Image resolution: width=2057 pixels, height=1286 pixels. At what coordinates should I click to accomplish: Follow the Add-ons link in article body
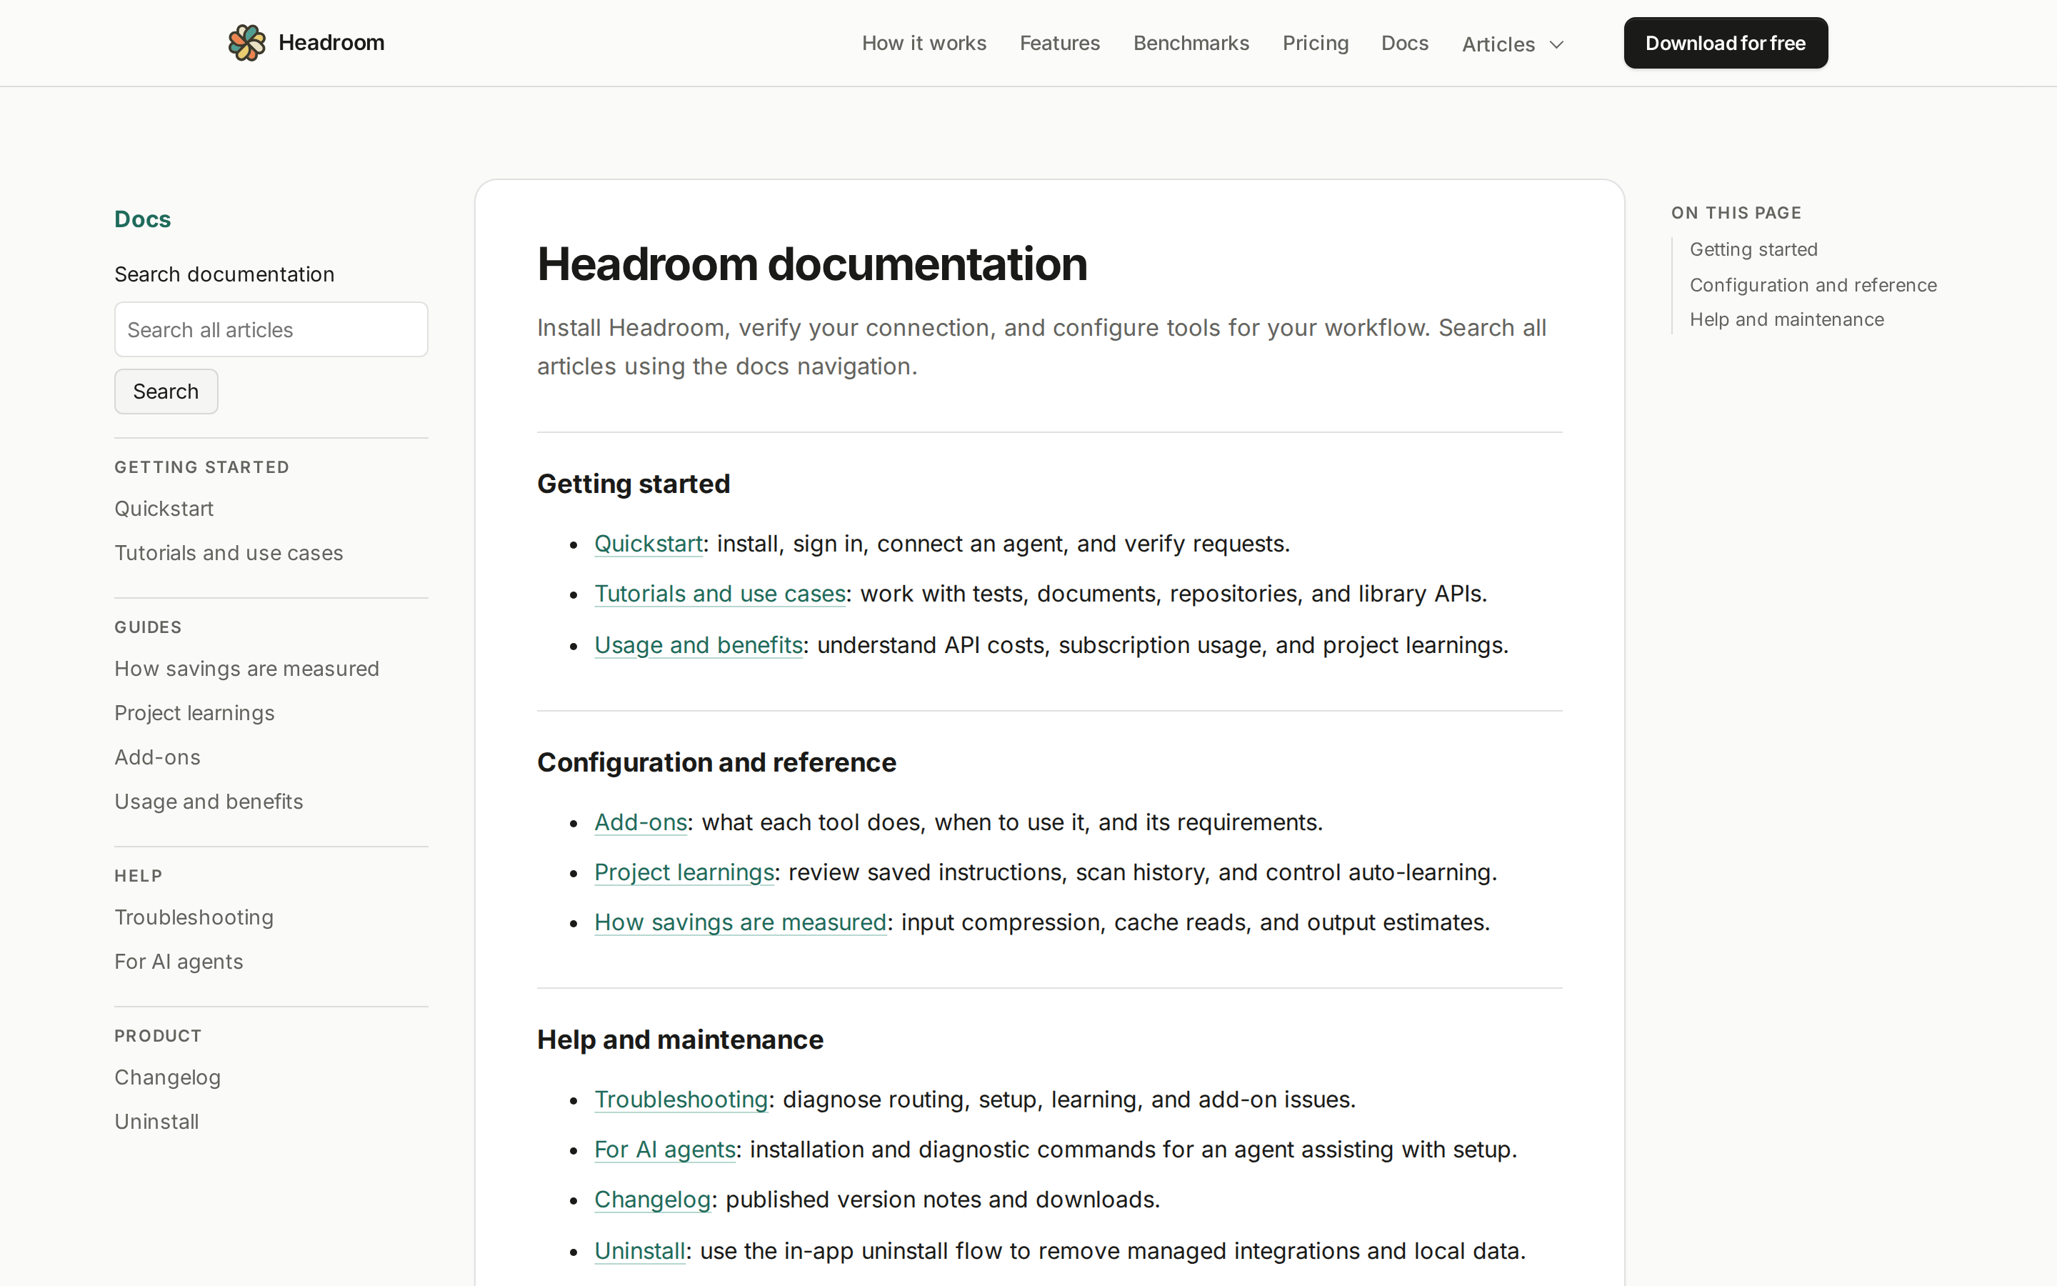click(x=641, y=822)
